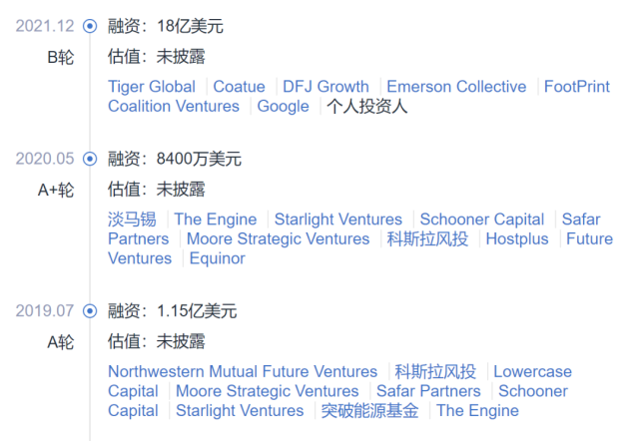Open 科斯拉风投 link in A+ round
The image size is (640, 441).
(427, 239)
